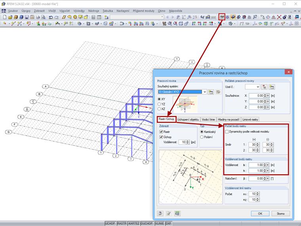Click the Zoom window magnifier icon
The width and height of the screenshot is (301, 226).
coord(170,23)
